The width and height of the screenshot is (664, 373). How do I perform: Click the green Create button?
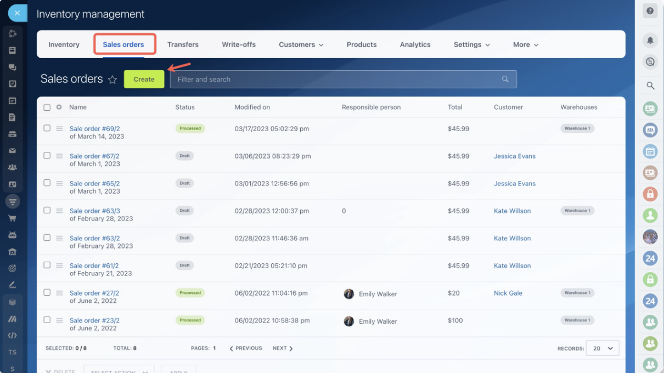click(x=144, y=80)
